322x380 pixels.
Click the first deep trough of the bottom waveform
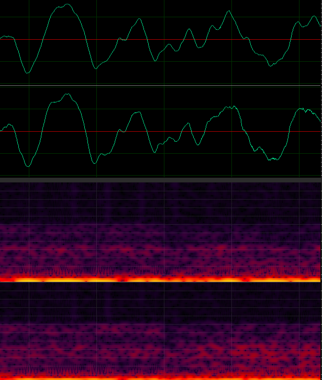point(28,166)
